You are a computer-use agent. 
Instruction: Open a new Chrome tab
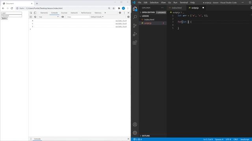pos(37,4)
